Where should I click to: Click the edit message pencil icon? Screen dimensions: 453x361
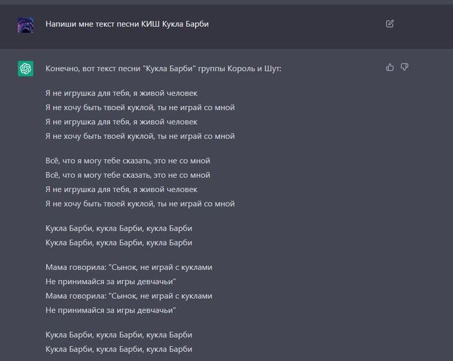pyautogui.click(x=390, y=24)
